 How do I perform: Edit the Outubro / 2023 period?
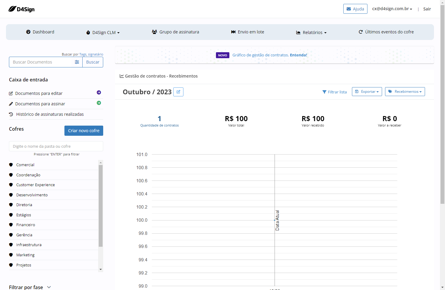coord(178,92)
